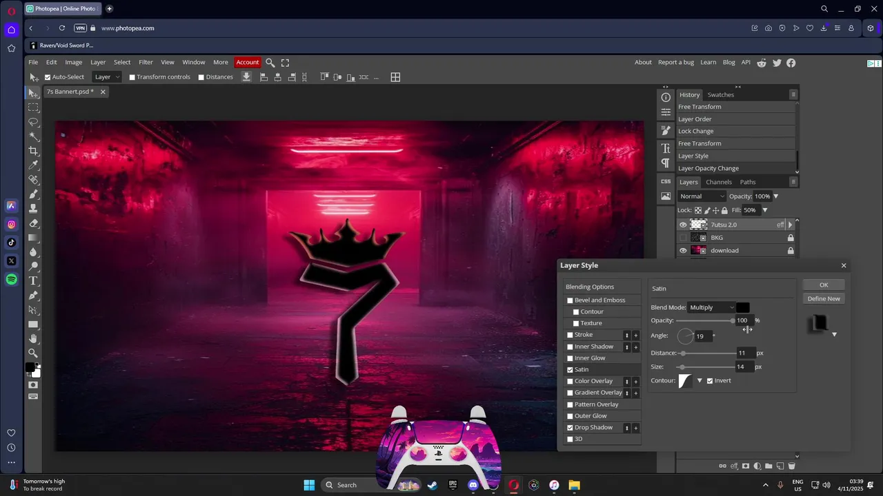Select the Zoom tool

point(33,353)
